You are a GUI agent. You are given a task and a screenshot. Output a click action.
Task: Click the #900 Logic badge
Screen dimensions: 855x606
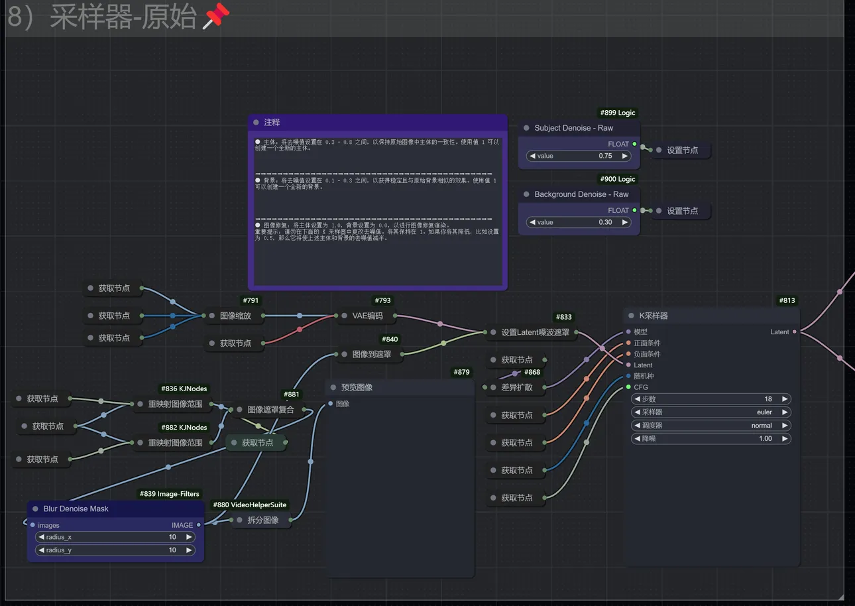618,179
